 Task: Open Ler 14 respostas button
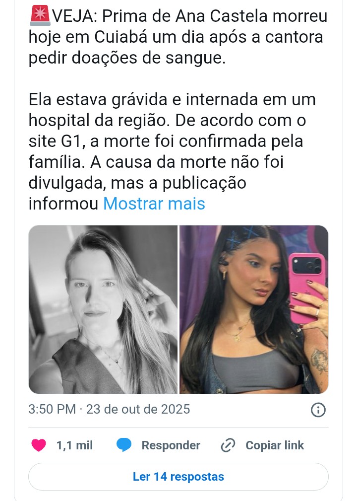(x=178, y=476)
